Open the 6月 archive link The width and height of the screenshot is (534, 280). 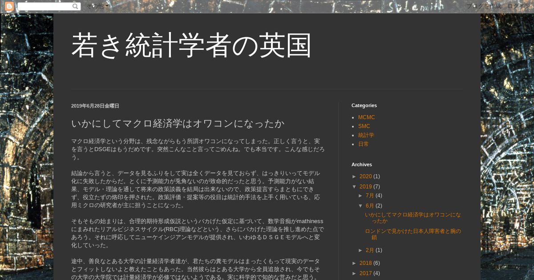tap(370, 206)
